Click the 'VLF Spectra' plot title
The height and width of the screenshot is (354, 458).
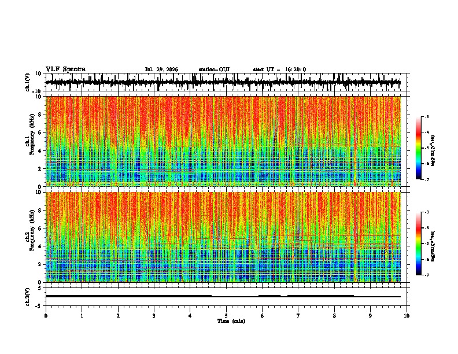click(65, 69)
